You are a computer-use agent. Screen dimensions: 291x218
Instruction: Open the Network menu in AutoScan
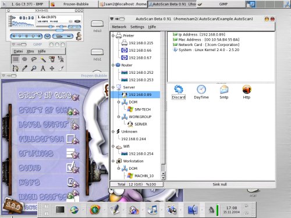[x=119, y=27]
